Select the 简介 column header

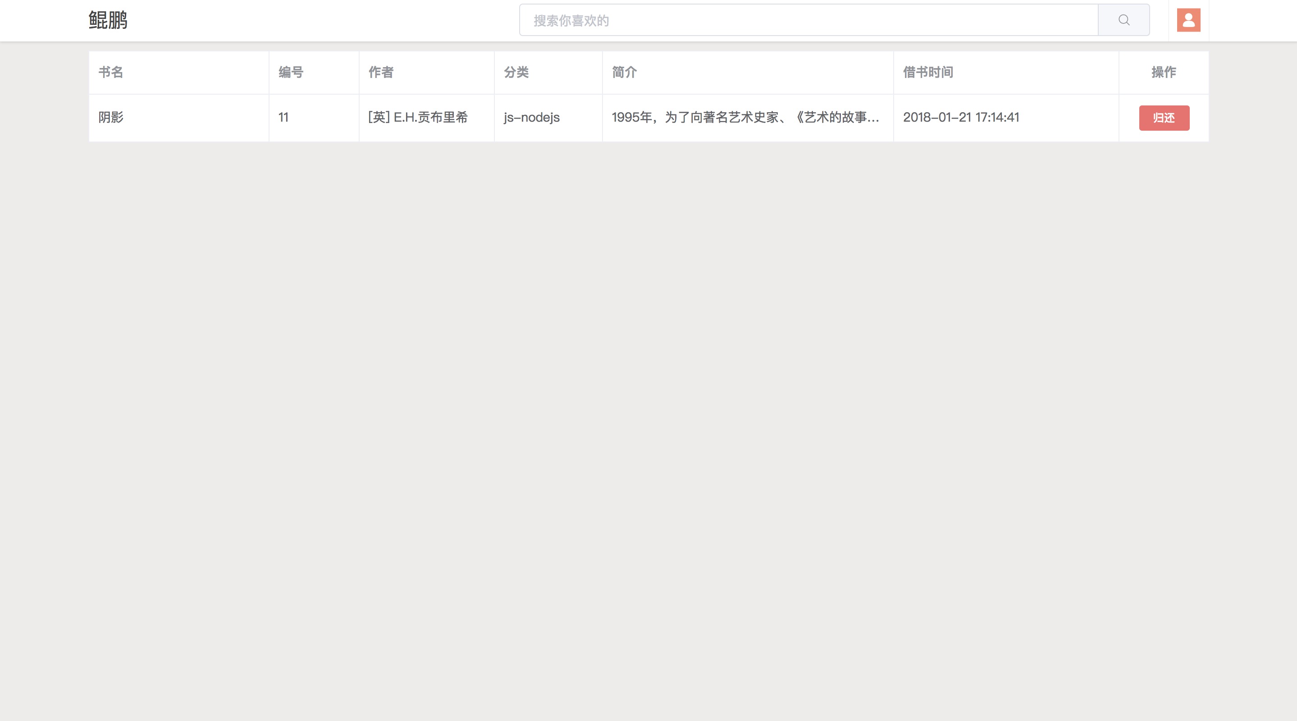[624, 73]
